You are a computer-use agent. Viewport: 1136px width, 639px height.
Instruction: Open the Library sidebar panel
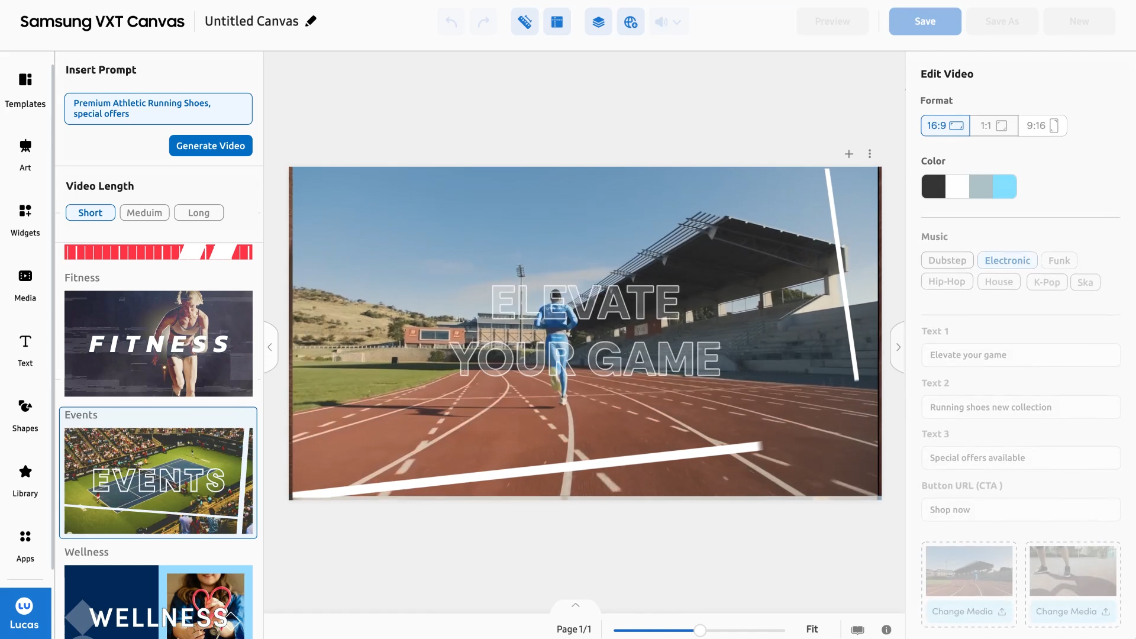[25, 480]
